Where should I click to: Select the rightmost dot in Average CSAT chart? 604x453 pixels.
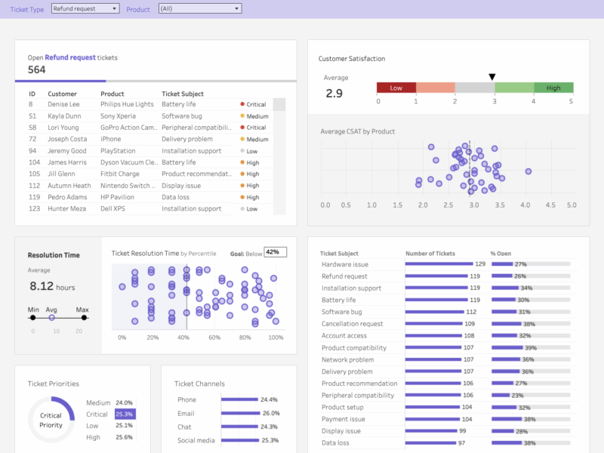coord(528,172)
